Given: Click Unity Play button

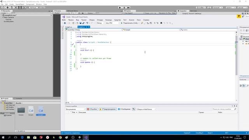Looking at the screenshot, I should tap(120, 8).
